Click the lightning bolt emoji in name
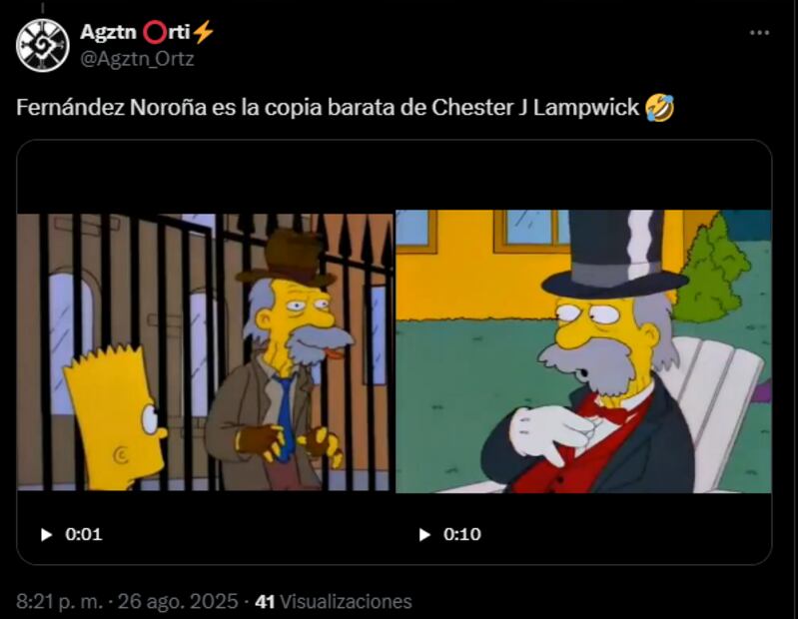798x619 pixels. coord(204,32)
